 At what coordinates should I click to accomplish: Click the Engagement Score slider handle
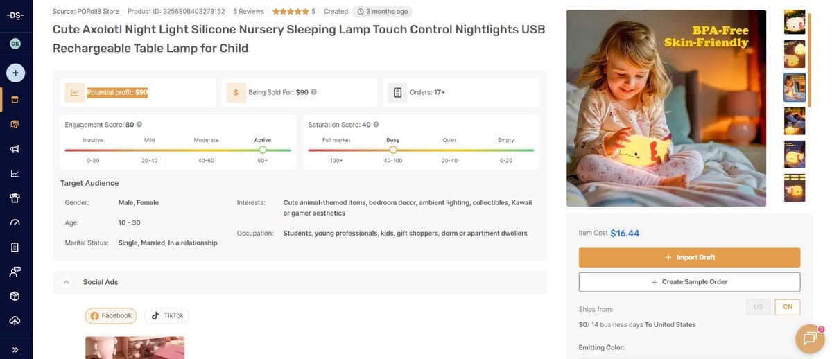point(263,150)
